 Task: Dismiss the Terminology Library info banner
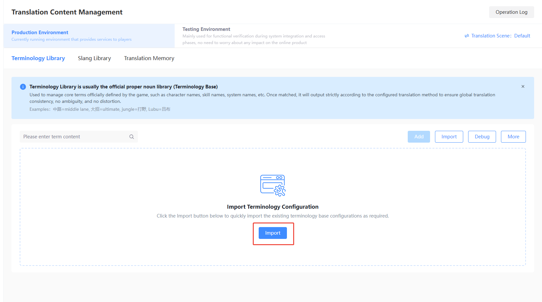(x=523, y=86)
